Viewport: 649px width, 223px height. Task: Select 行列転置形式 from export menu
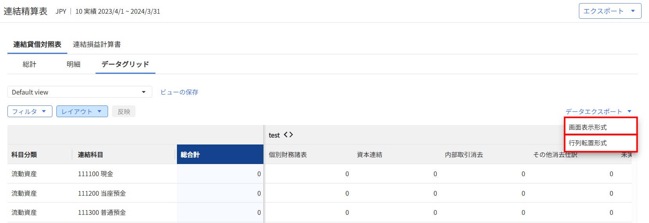pos(600,143)
